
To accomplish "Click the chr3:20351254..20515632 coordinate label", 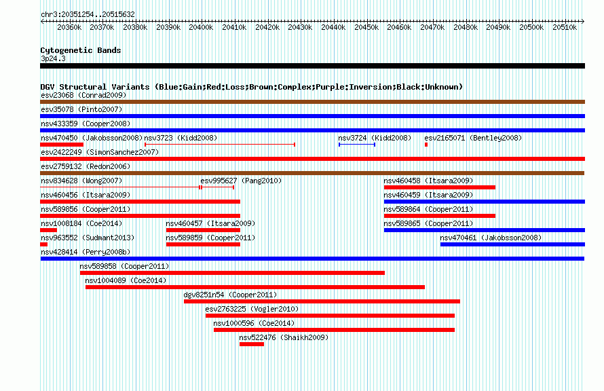I will (x=88, y=14).
